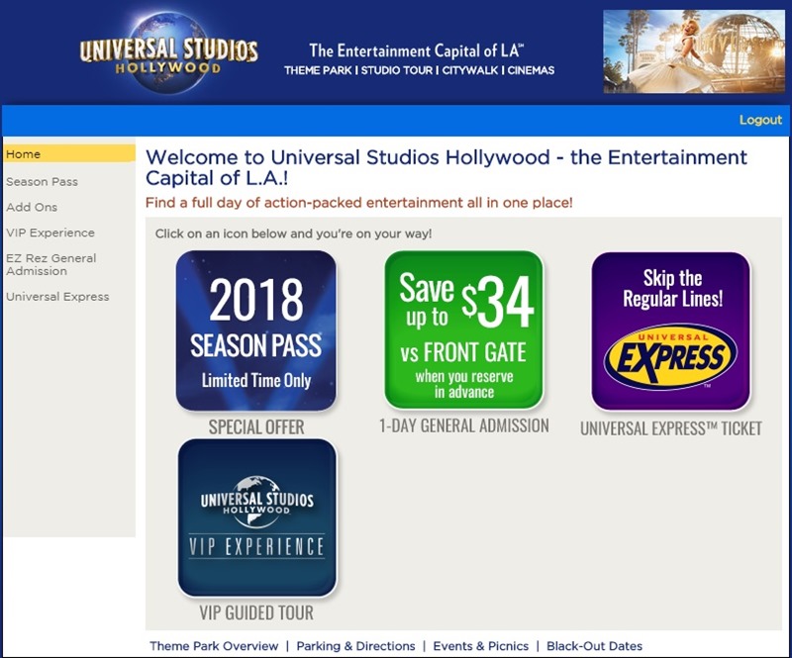Open Season Pass in the sidebar menu

[x=42, y=182]
